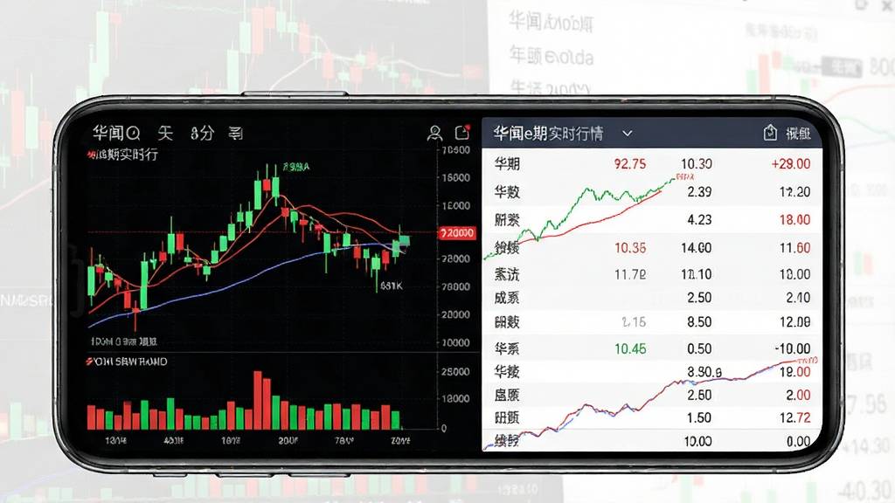
Task: Click the 10.30 value in the 华期 row
Action: pos(697,164)
